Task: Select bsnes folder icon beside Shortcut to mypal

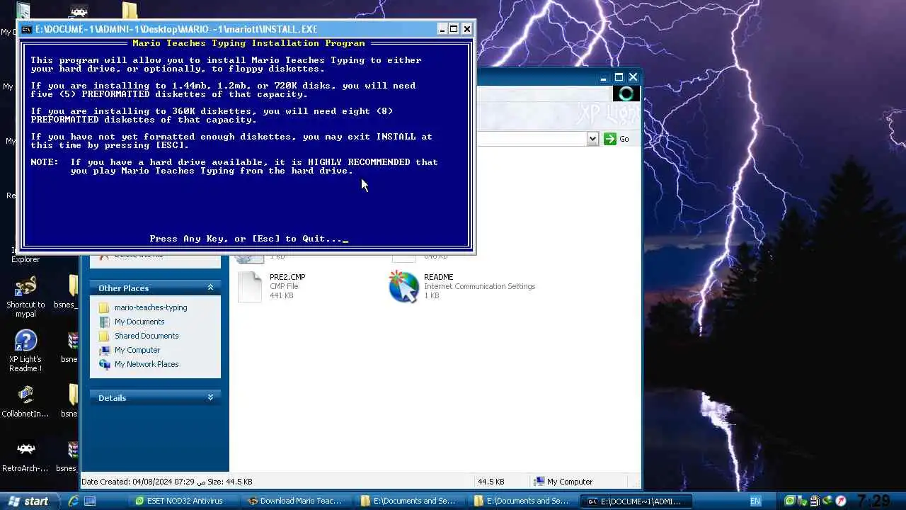Action: point(74,286)
